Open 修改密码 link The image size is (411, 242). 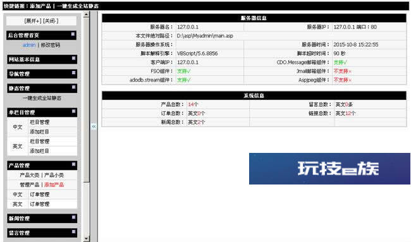coord(51,45)
